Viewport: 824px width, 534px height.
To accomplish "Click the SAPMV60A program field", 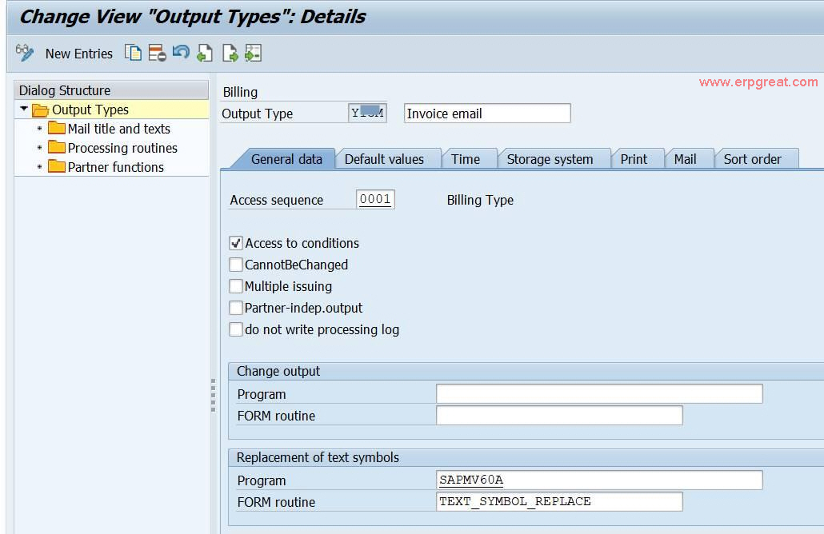I will (599, 480).
